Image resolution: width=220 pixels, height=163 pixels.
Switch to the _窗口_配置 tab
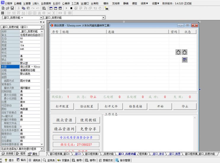pos(174,154)
